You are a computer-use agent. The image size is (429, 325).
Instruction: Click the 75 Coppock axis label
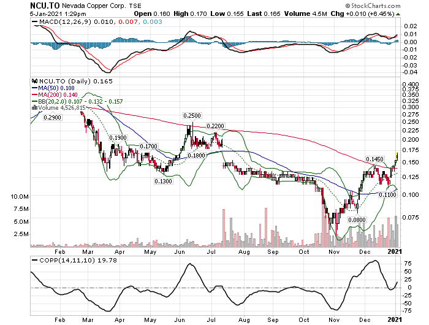408,264
